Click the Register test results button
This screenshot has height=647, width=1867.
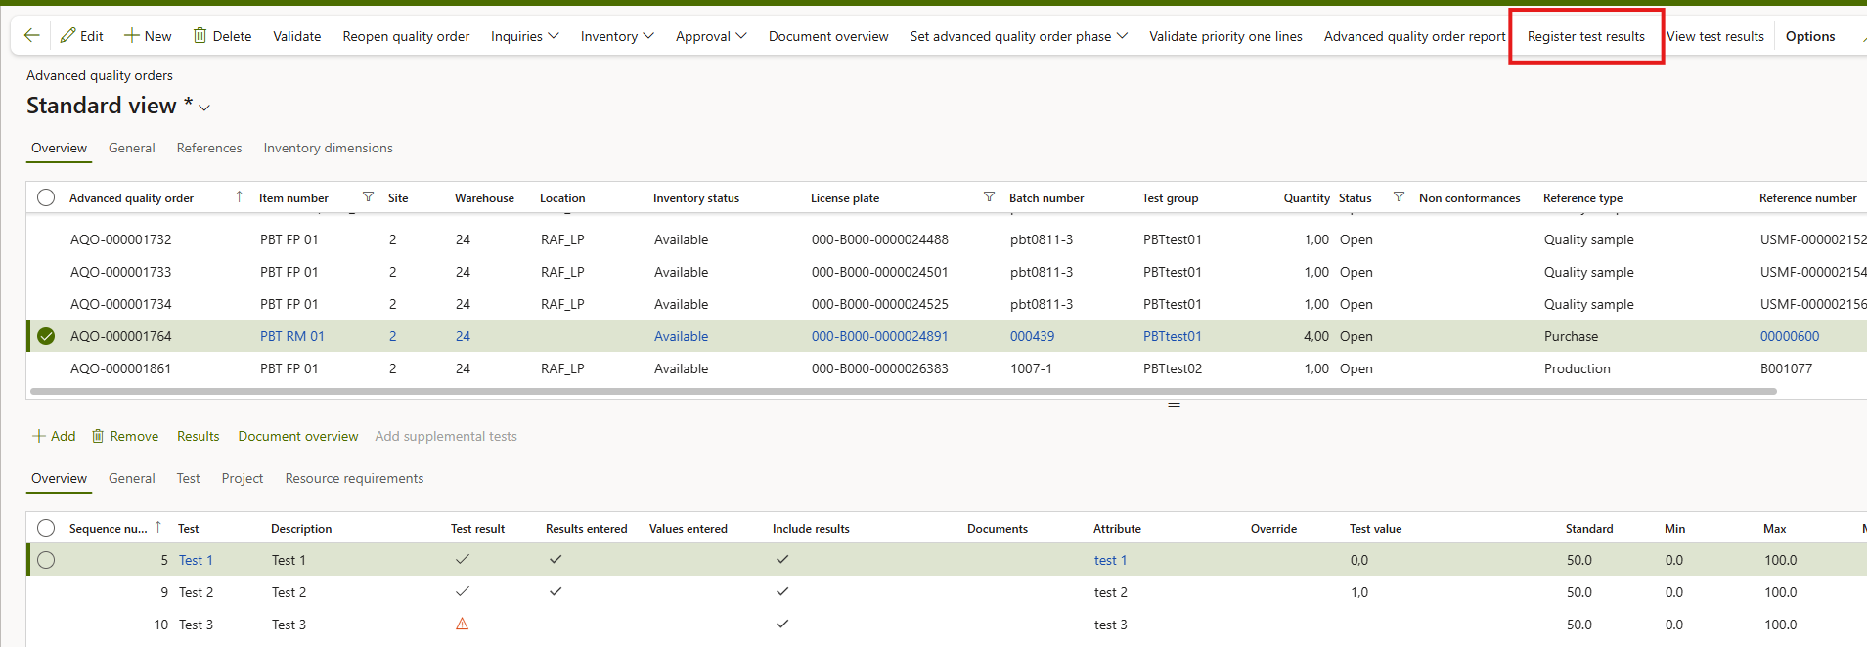1585,36
